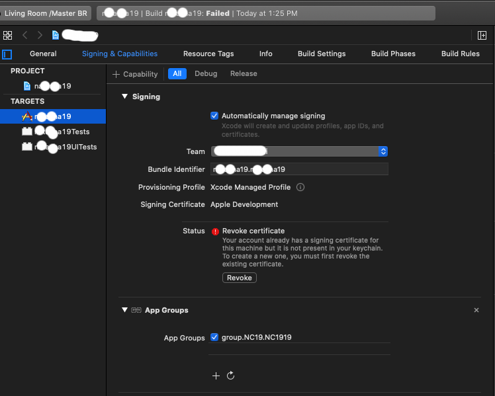Uncheck group.NC19.NC1919 app group checkbox
This screenshot has height=396, width=495.
pyautogui.click(x=214, y=337)
